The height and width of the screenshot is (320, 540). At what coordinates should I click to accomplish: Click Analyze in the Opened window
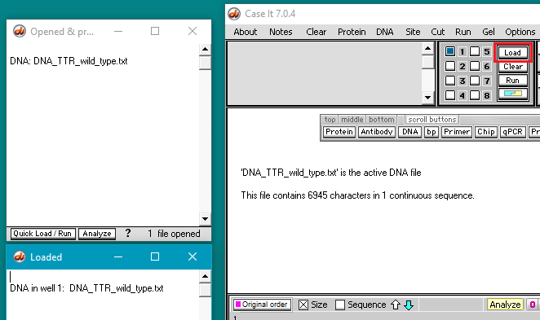click(97, 234)
